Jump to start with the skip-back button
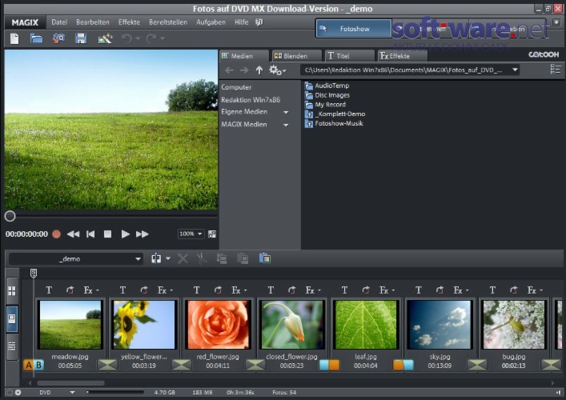 (x=90, y=234)
